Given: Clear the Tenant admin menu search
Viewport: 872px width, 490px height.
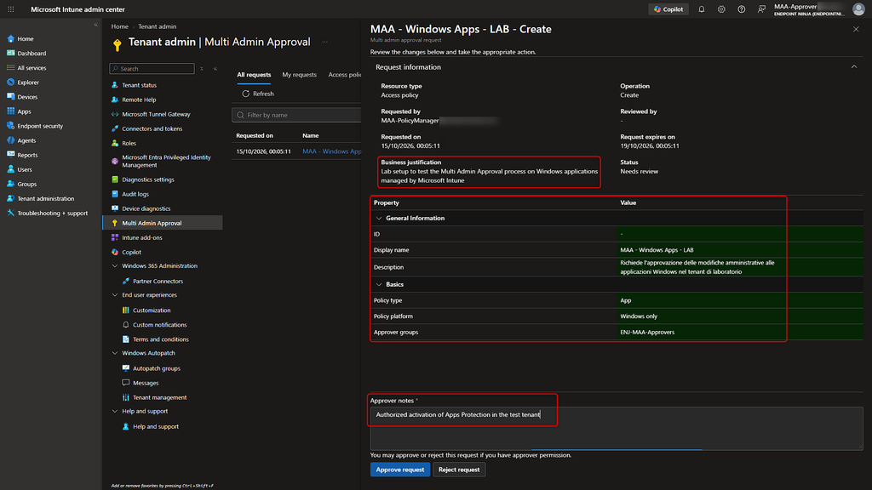Looking at the screenshot, I should (x=202, y=68).
